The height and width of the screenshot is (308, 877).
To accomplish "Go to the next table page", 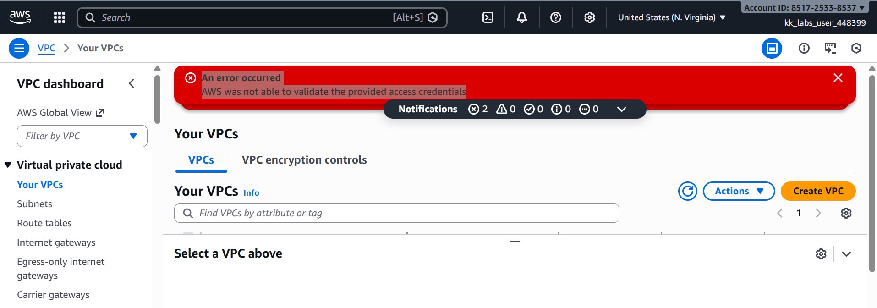I will (818, 213).
